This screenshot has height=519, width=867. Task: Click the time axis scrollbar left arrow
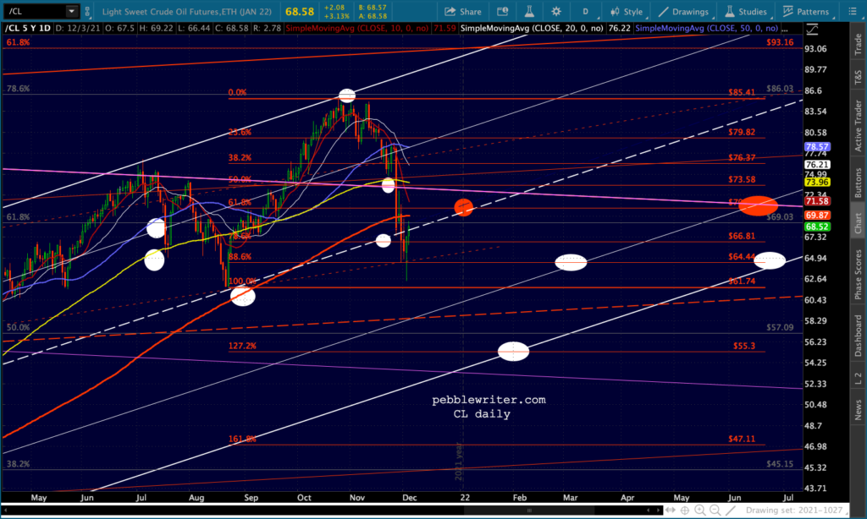[x=649, y=511]
